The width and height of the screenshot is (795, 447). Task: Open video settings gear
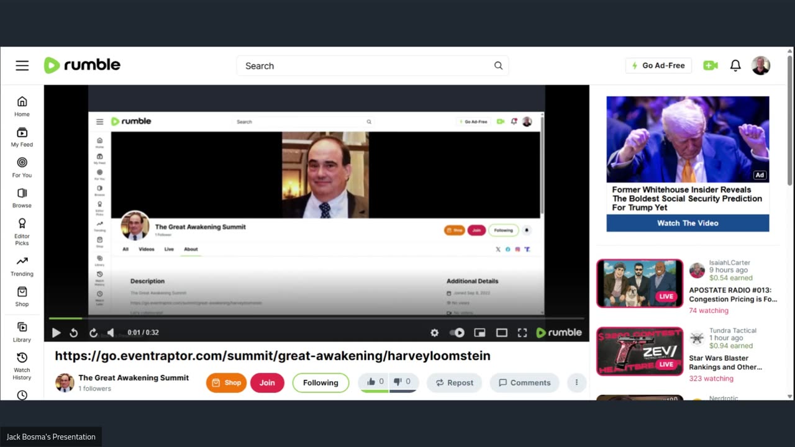coord(435,333)
